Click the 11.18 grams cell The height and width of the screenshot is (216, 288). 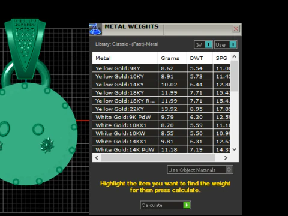[172, 149]
